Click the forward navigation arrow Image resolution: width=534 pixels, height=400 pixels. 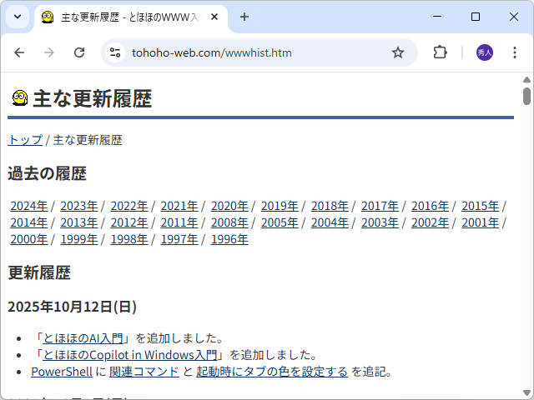pos(49,52)
